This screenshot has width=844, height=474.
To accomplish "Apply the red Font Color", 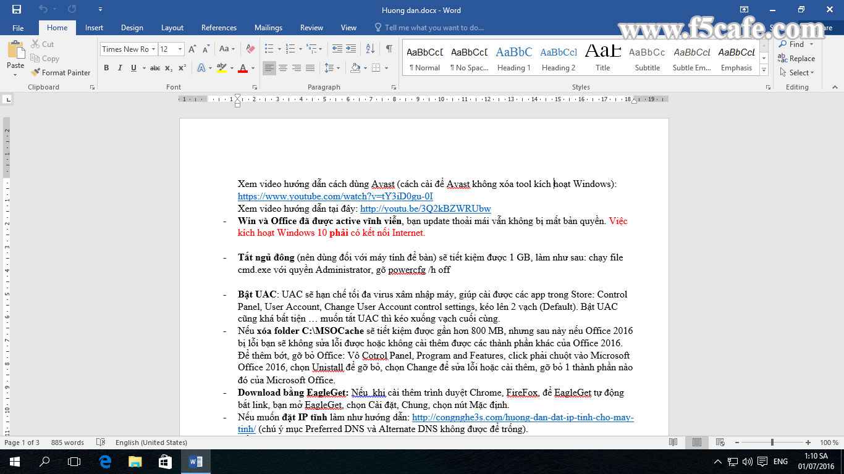I will [x=243, y=68].
